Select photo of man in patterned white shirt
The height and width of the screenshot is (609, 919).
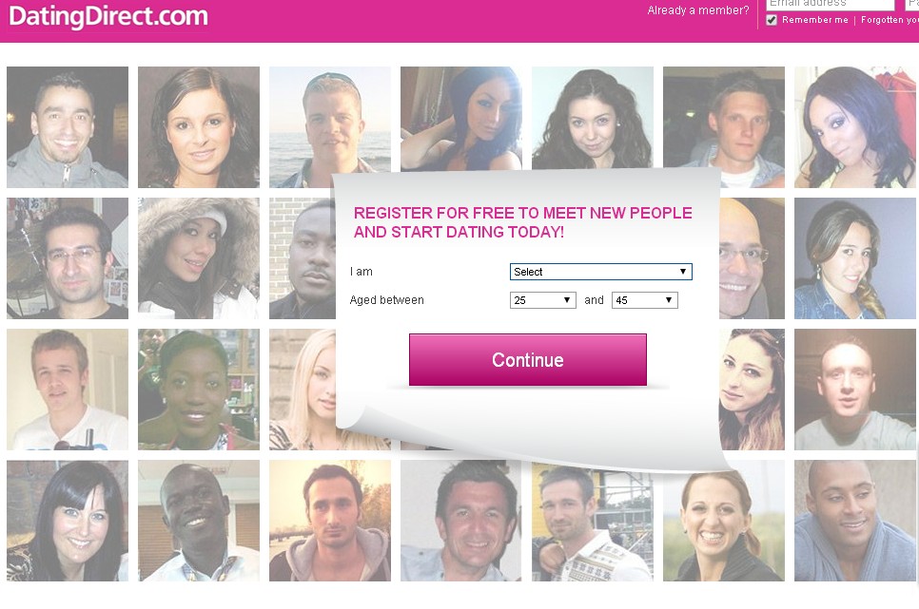pos(593,521)
